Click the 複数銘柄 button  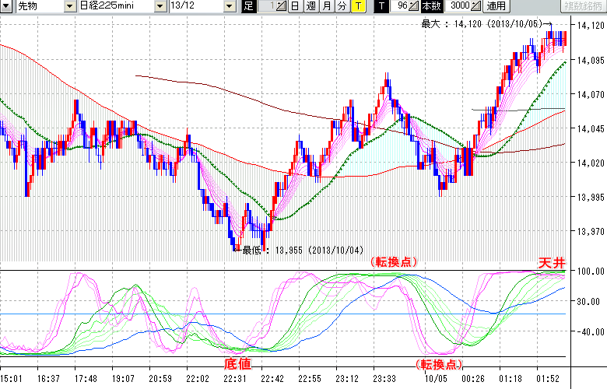(x=582, y=6)
